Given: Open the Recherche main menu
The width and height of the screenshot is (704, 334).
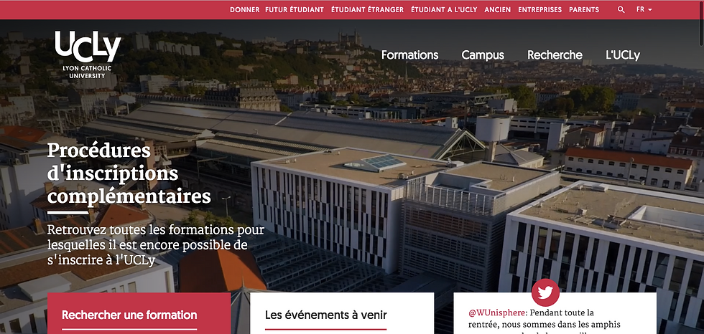Looking at the screenshot, I should tap(555, 55).
